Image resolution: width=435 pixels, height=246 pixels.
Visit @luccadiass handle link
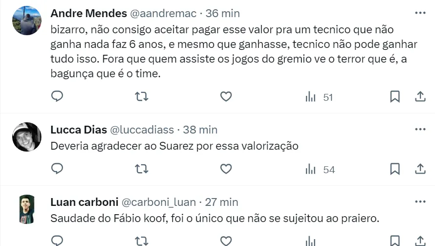pos(142,130)
